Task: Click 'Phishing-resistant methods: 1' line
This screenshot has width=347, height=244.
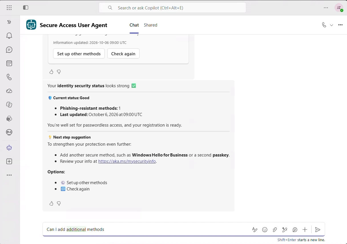Action: pos(90,108)
